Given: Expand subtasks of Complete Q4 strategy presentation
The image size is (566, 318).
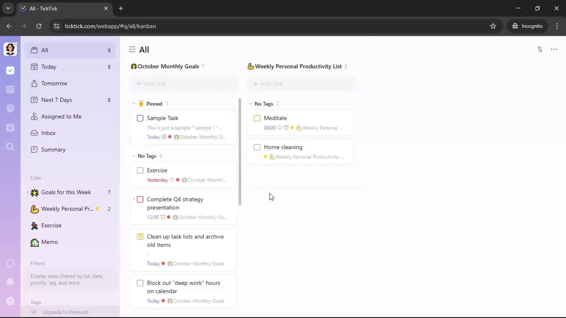Looking at the screenshot, I should (134, 199).
